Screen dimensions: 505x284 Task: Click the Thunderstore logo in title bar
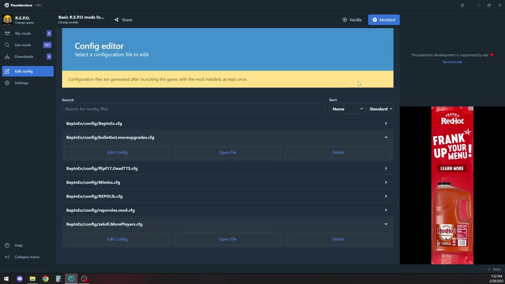coord(7,5)
